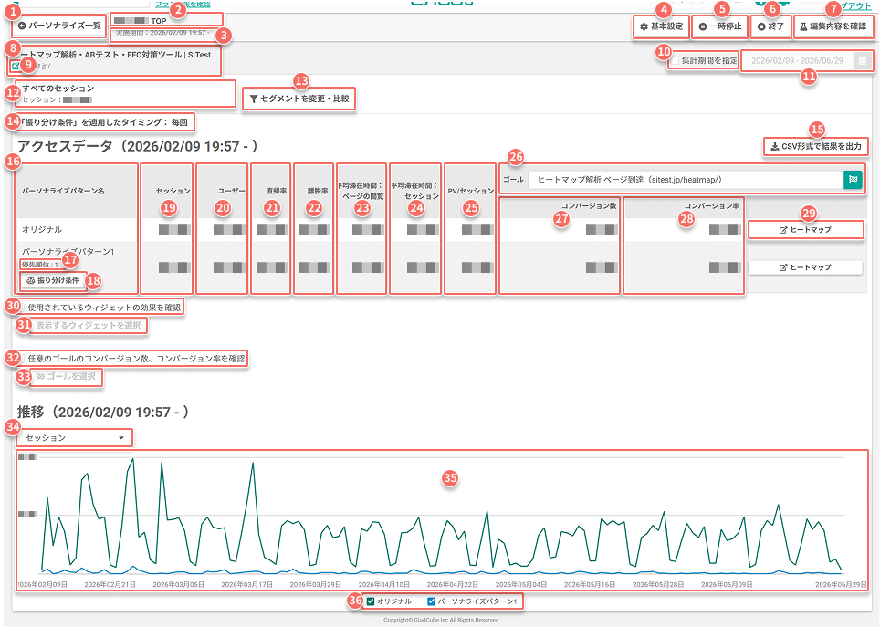Click the PV/セッション column header
The image size is (880, 627).
point(471,191)
